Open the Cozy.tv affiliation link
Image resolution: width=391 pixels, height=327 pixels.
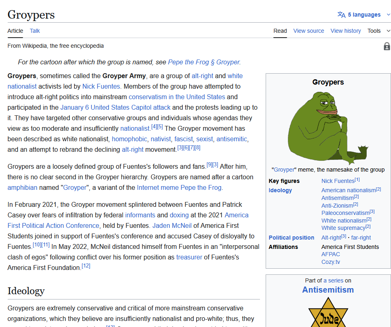click(331, 262)
